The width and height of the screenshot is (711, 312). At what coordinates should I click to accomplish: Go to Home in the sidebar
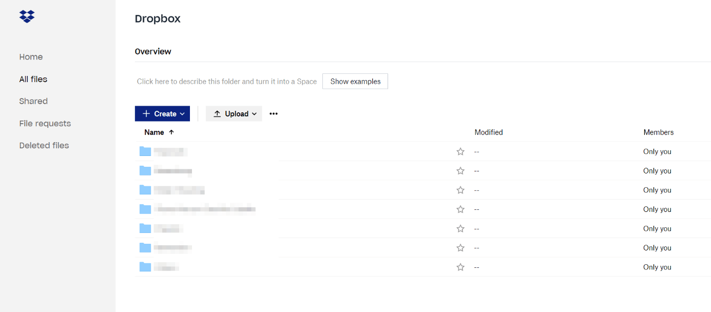(31, 57)
